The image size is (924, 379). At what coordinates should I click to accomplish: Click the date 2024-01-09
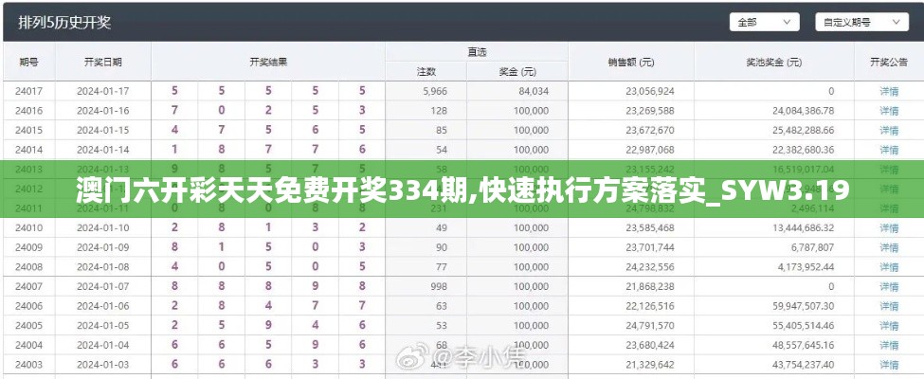tap(103, 247)
